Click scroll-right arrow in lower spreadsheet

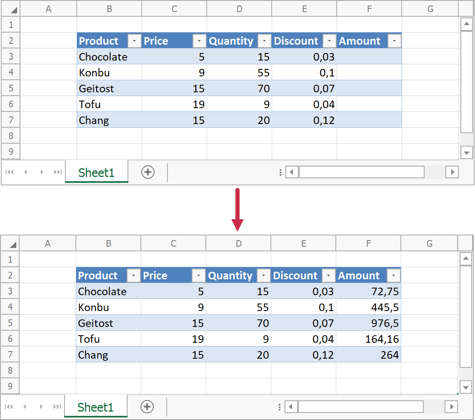(x=451, y=407)
